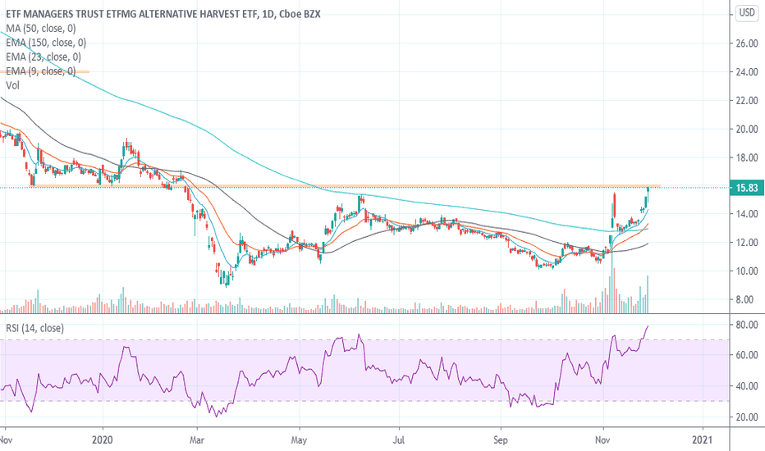This screenshot has width=765, height=451.
Task: Click the RSI 20.00 axis label
Action: coord(747,417)
